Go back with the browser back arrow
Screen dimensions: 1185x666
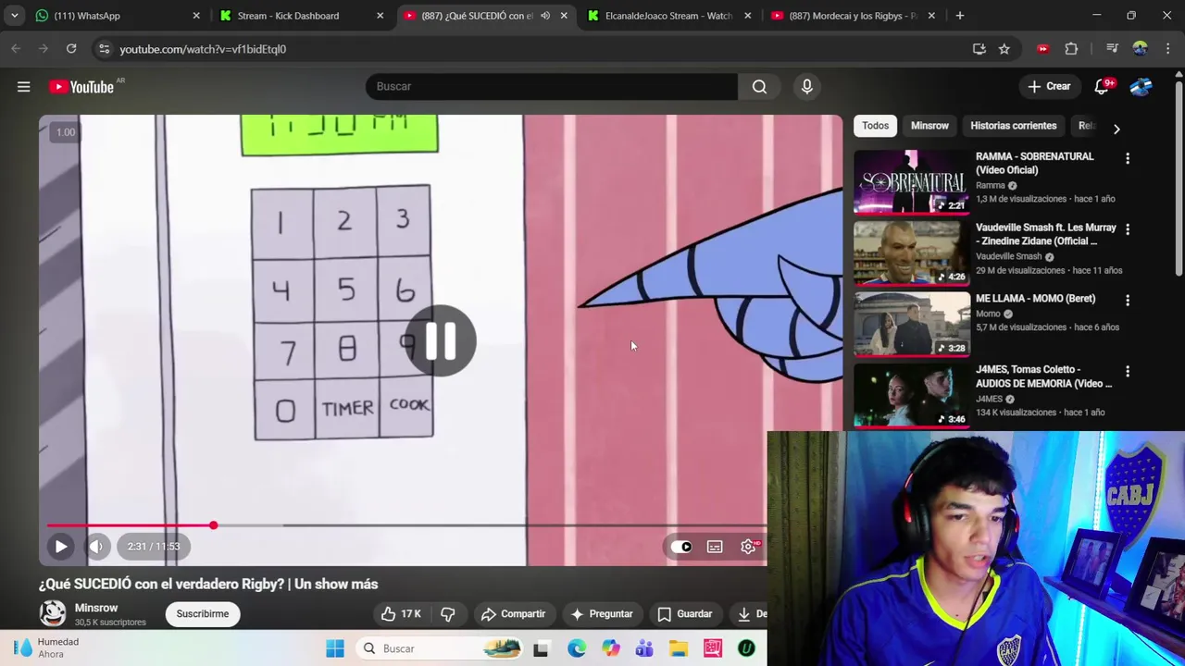pos(16,49)
